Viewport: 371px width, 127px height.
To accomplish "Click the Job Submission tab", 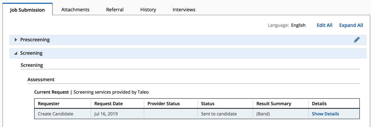I will coord(27,10).
